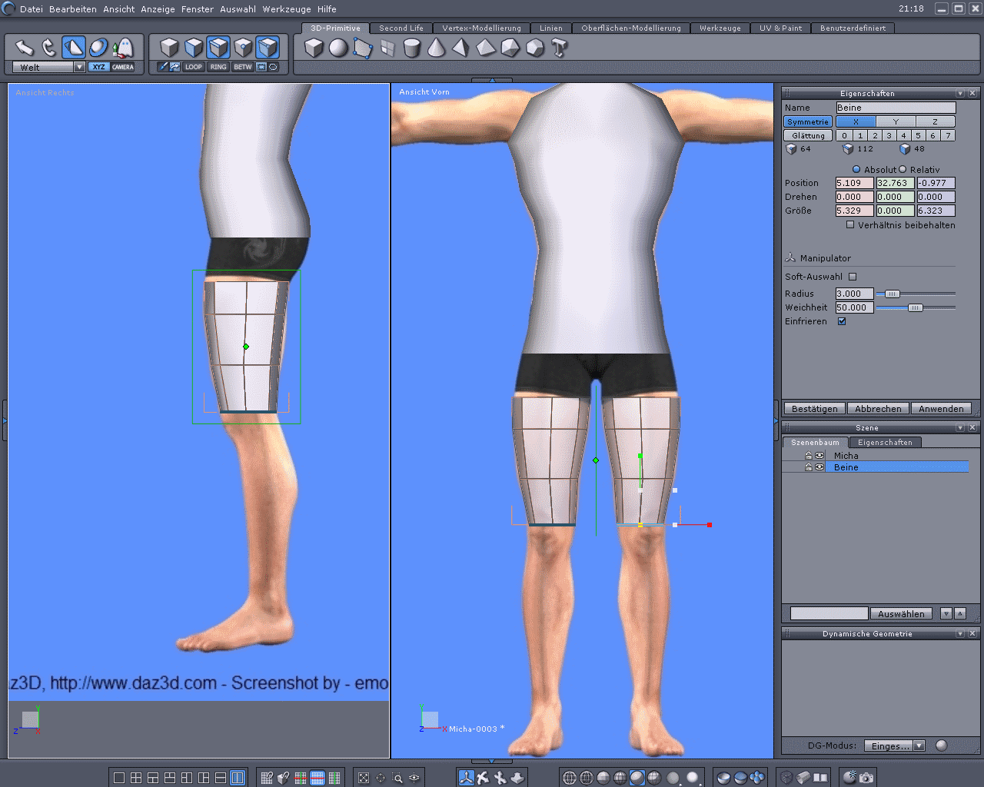Screen dimensions: 984x787
Task: Hide the Beine object with eye icon
Action: [819, 467]
